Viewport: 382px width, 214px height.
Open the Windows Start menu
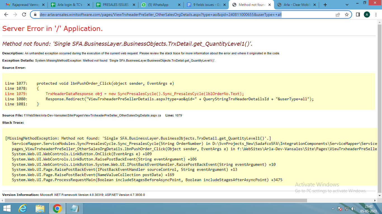pyautogui.click(x=7, y=208)
